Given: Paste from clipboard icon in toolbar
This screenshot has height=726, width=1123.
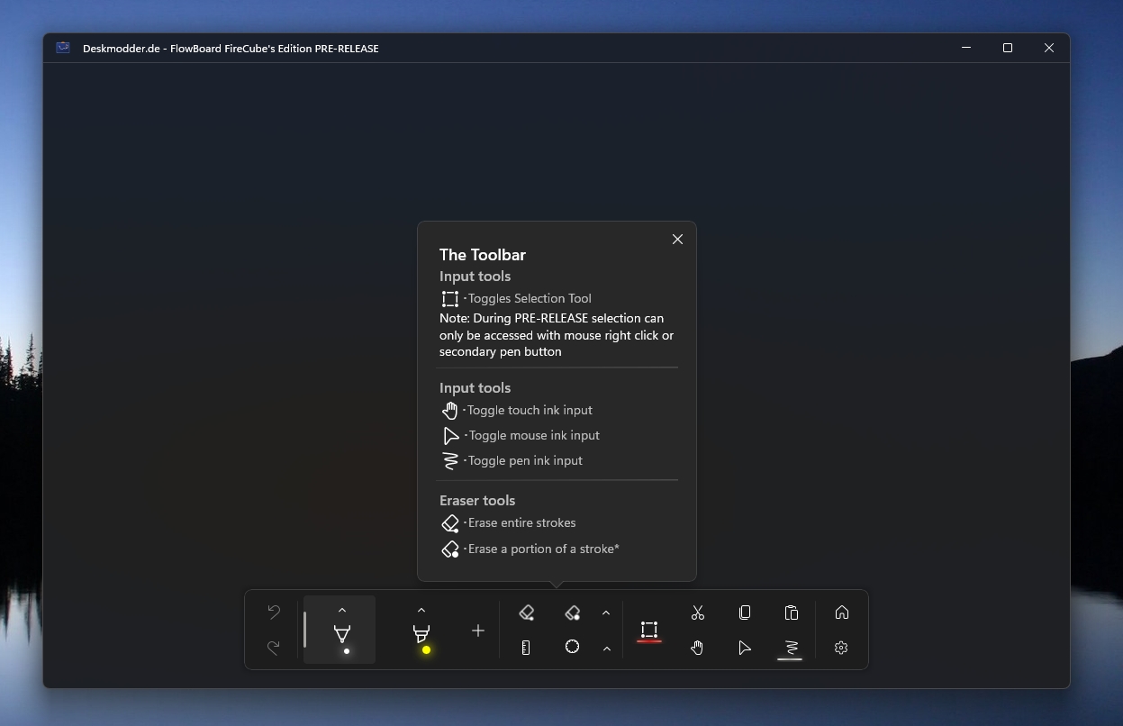Looking at the screenshot, I should pos(791,613).
